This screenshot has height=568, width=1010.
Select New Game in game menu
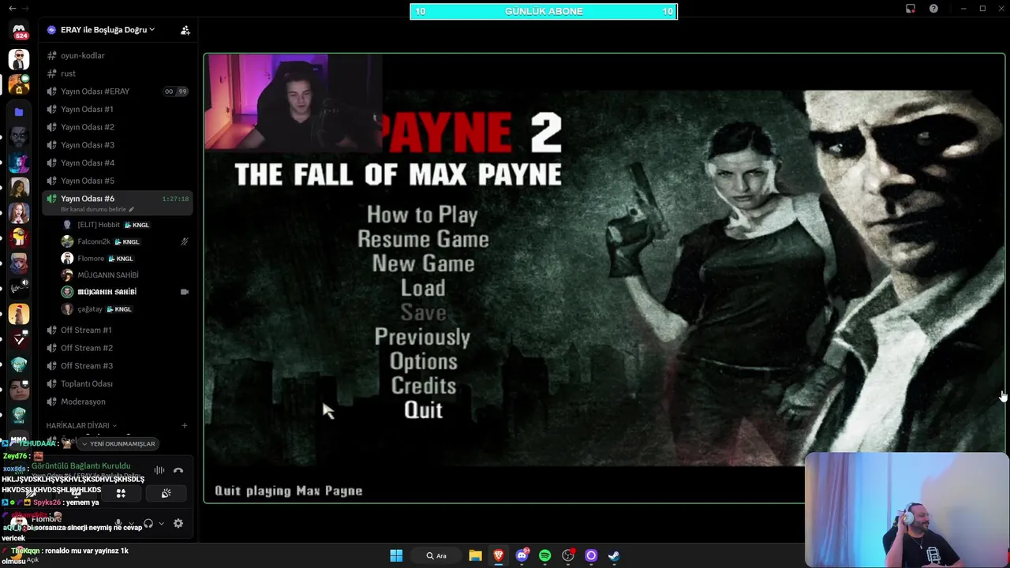coord(423,263)
